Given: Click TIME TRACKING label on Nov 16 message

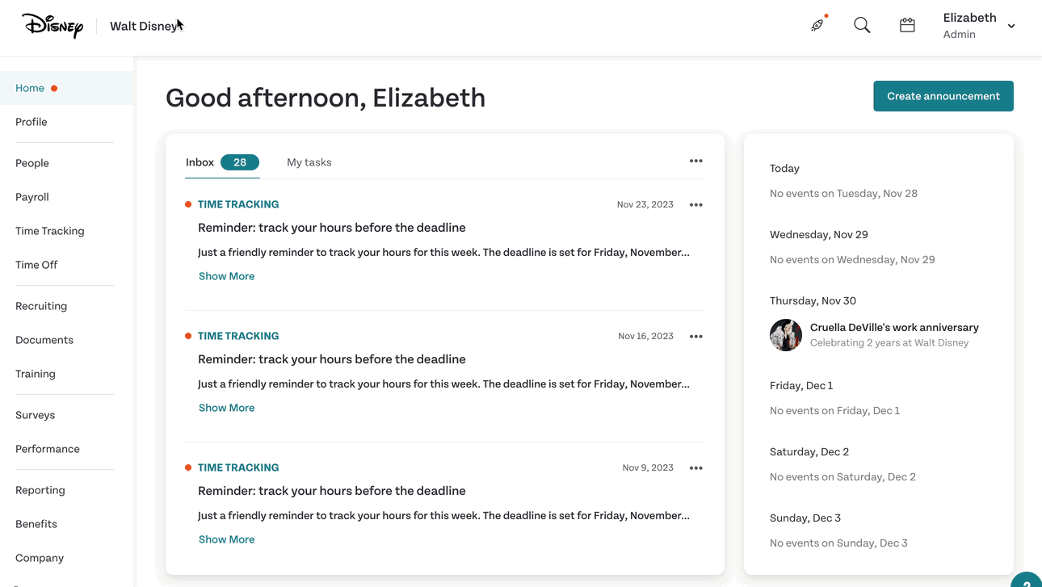Looking at the screenshot, I should (238, 336).
